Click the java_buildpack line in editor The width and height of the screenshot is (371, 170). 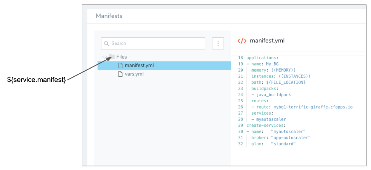point(271,95)
